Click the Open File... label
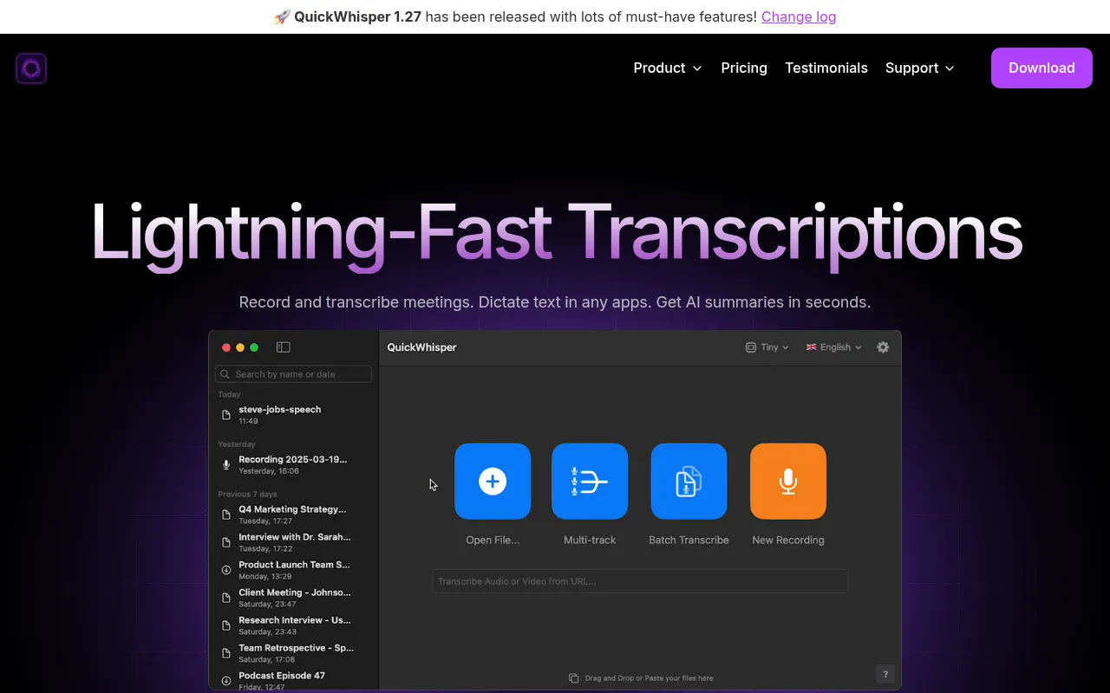This screenshot has width=1110, height=693. click(493, 540)
